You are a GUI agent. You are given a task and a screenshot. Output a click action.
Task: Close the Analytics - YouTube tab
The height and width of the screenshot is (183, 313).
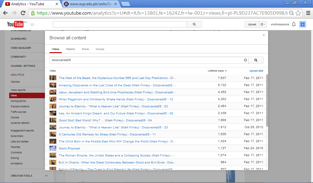coord(57,4)
